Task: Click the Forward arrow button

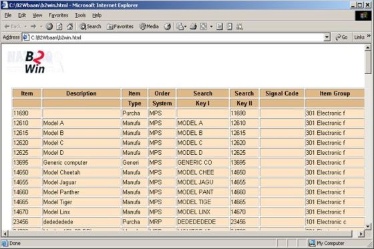Action: (x=33, y=27)
